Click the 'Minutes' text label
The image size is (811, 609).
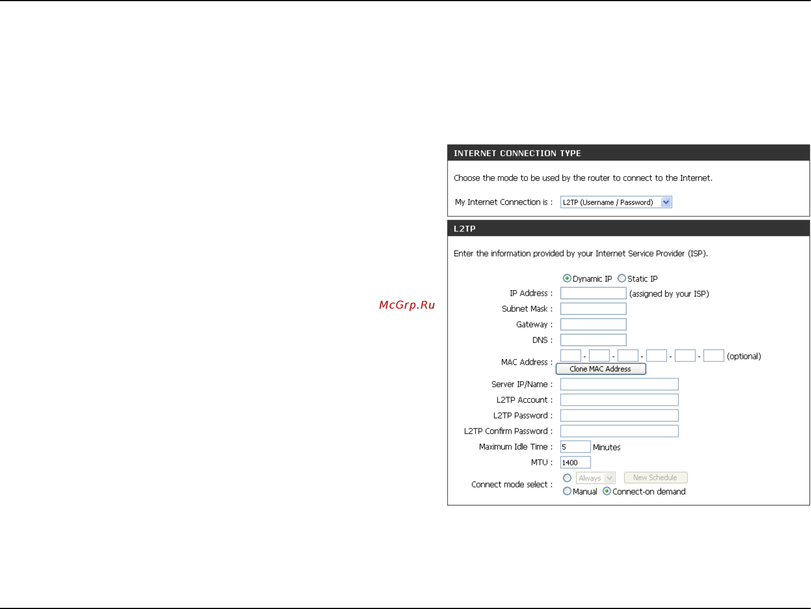[606, 447]
